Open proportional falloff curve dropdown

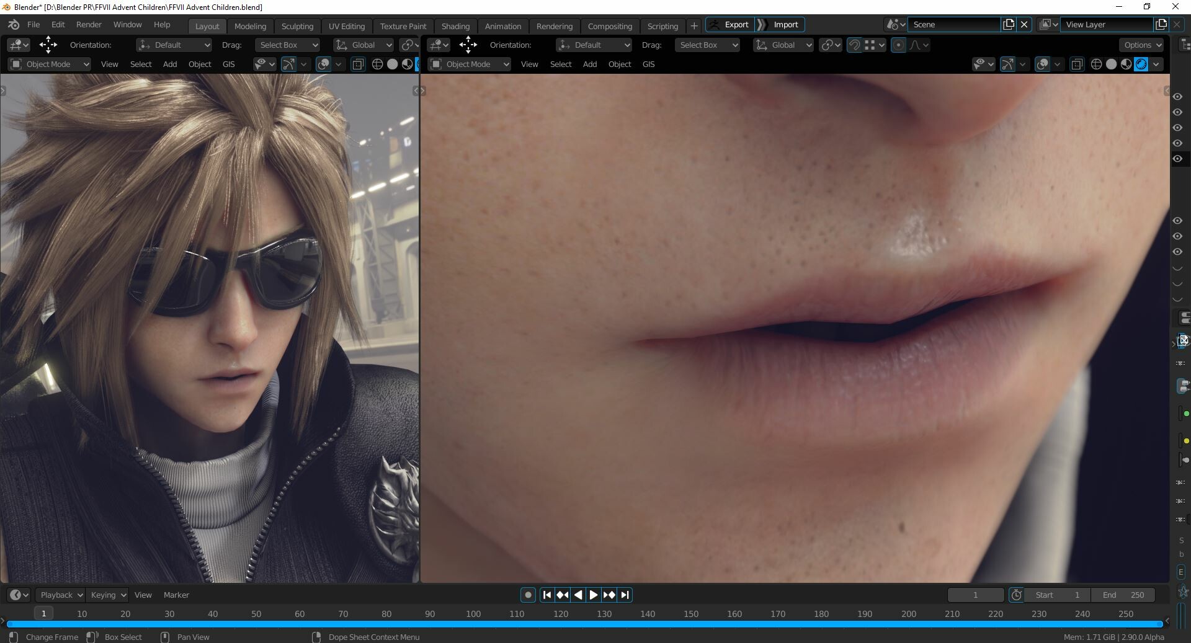[x=919, y=45]
